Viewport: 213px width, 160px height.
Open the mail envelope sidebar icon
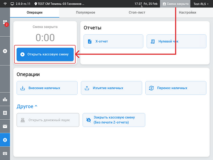tap(5, 126)
